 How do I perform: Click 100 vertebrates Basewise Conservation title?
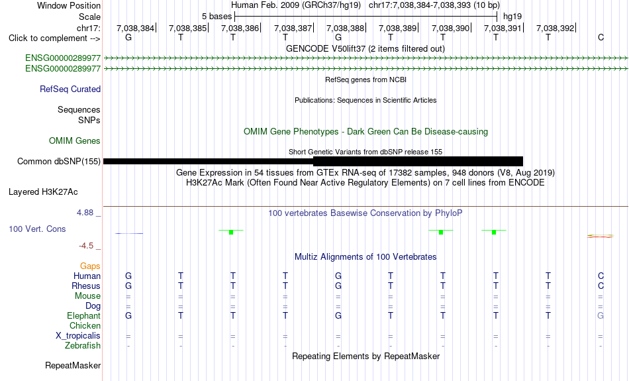[365, 213]
